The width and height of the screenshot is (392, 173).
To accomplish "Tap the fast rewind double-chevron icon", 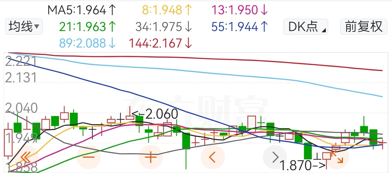I will pos(26,157).
